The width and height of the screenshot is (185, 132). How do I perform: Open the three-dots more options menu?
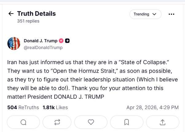click(x=171, y=14)
